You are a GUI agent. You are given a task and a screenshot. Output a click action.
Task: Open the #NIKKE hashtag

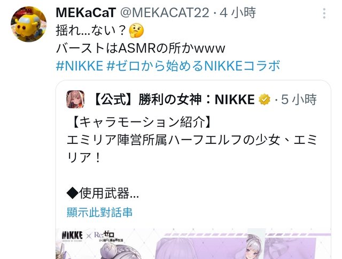click(x=80, y=66)
